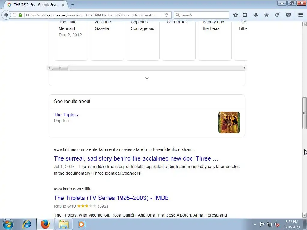Click the URL address field
This screenshot has height=230, width=307.
coord(92,15)
